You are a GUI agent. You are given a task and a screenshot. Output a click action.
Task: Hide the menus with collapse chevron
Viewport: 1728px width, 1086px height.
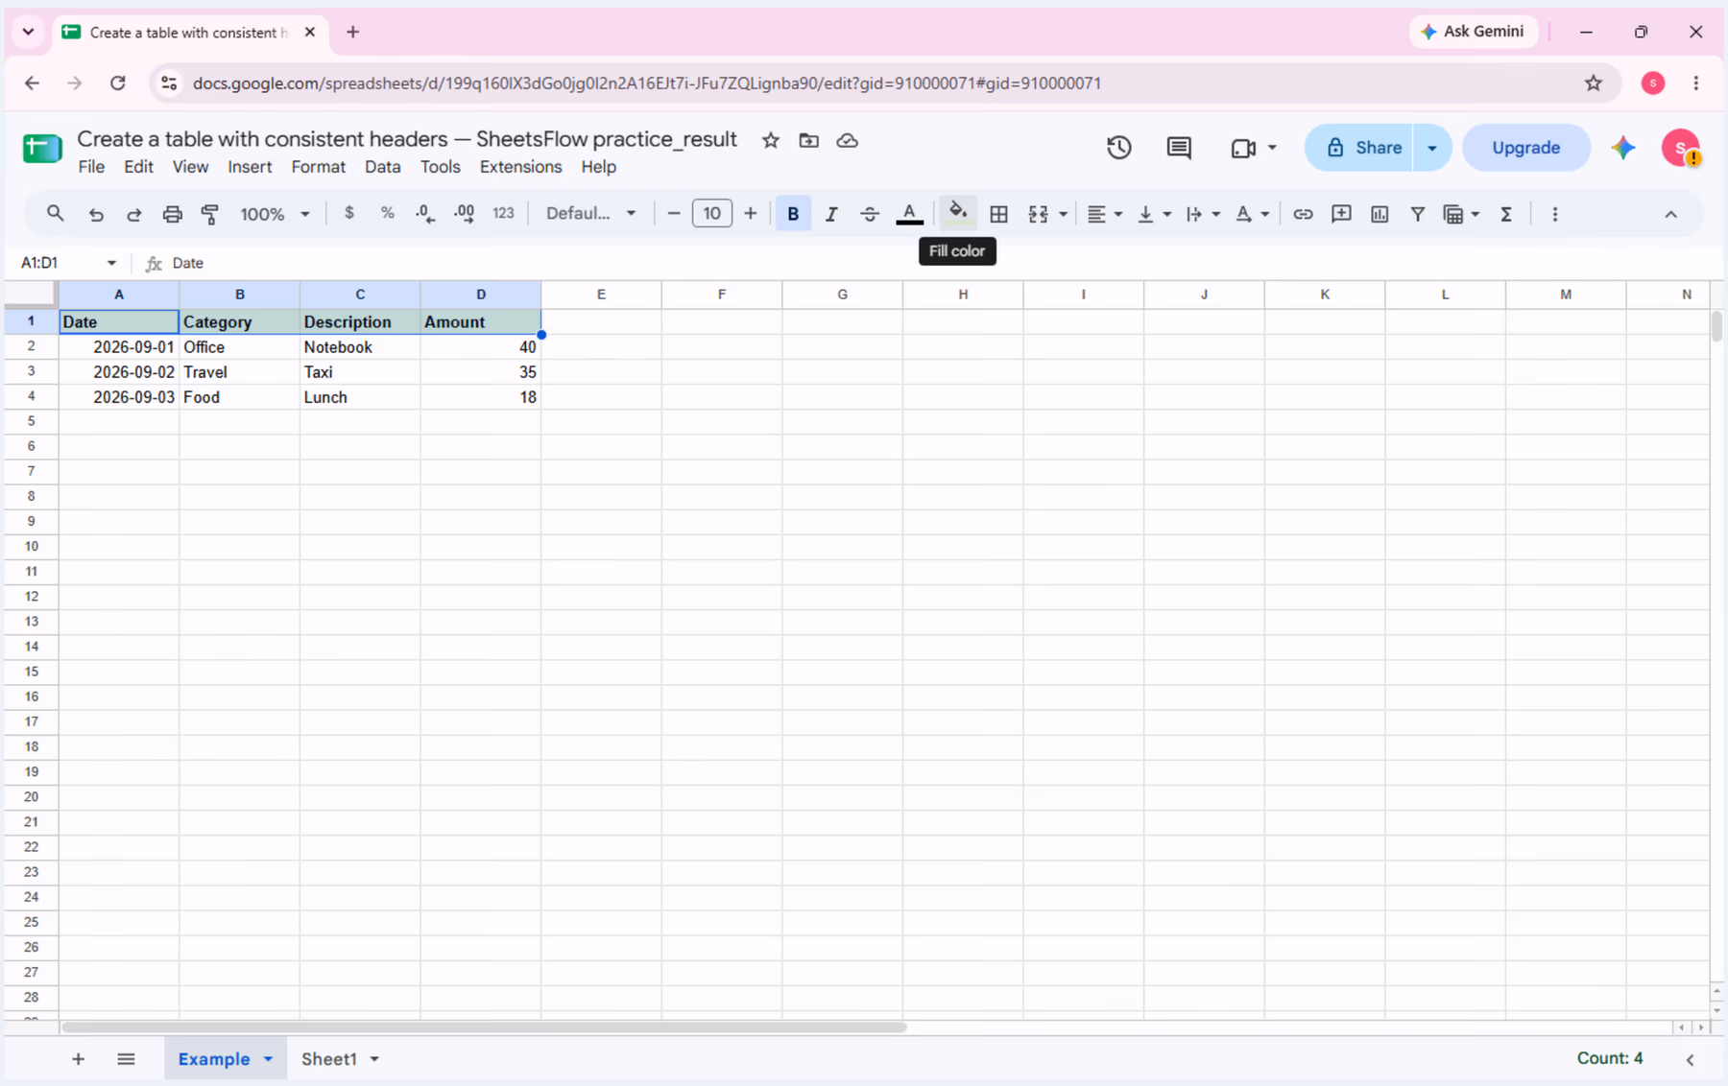1670,214
